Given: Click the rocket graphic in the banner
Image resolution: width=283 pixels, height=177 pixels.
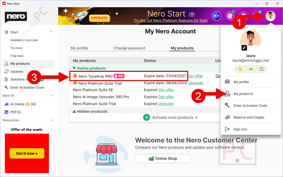Looking at the screenshot, I should 80,17.
